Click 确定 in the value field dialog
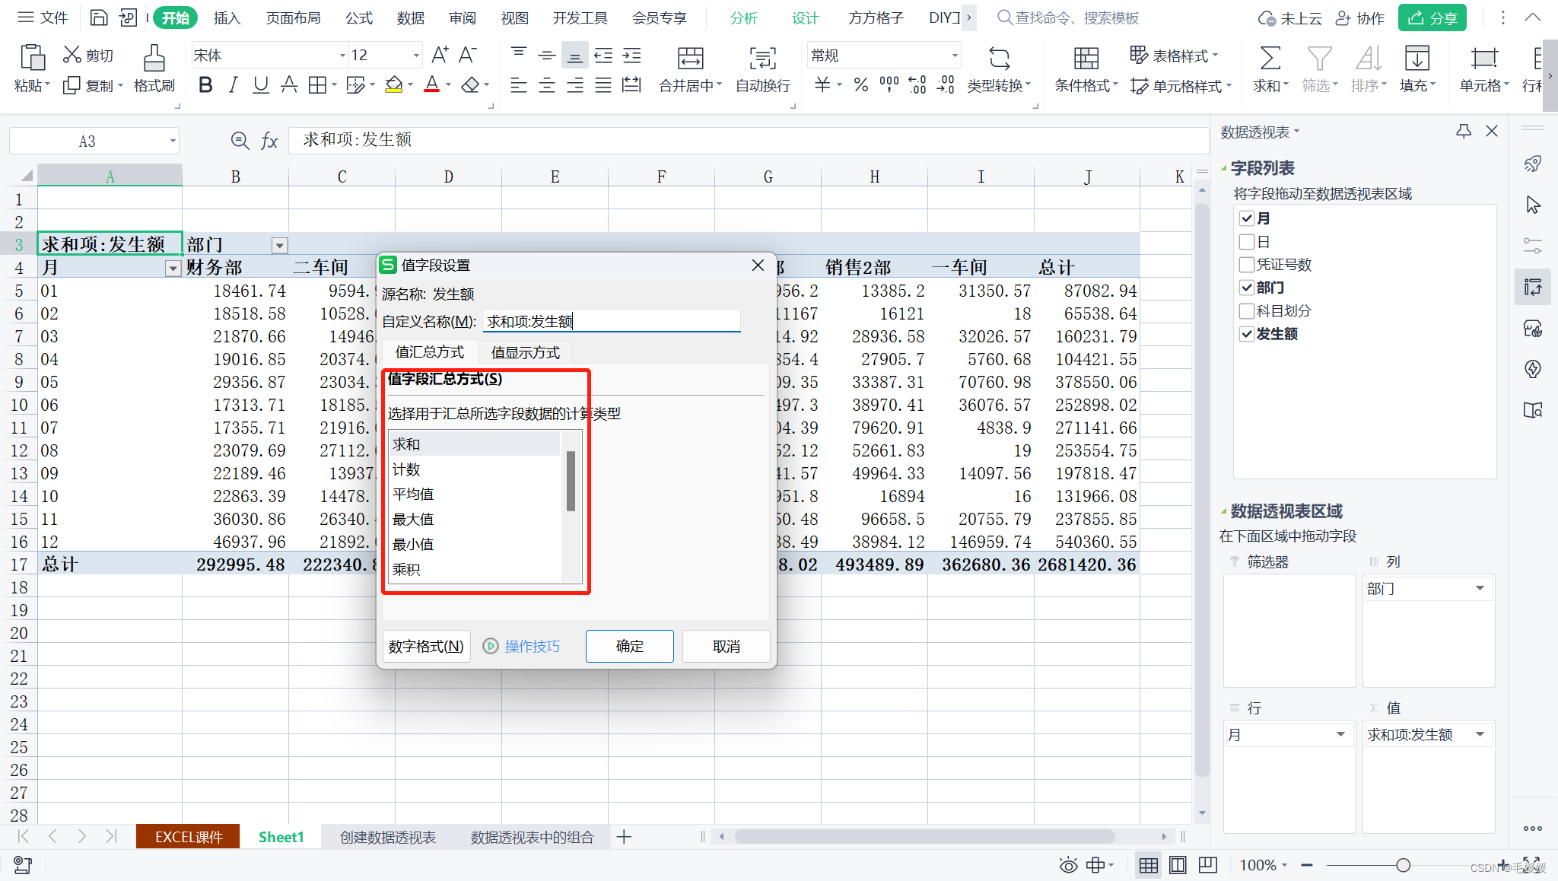1558x881 pixels. pos(629,646)
